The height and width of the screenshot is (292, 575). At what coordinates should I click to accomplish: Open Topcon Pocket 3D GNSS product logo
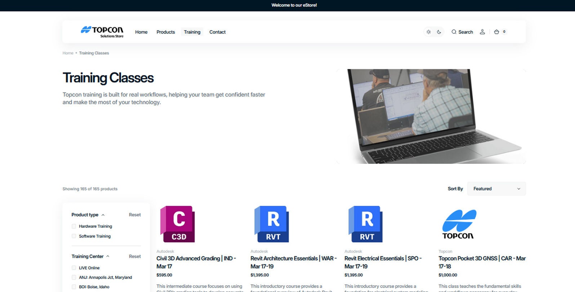tap(459, 225)
